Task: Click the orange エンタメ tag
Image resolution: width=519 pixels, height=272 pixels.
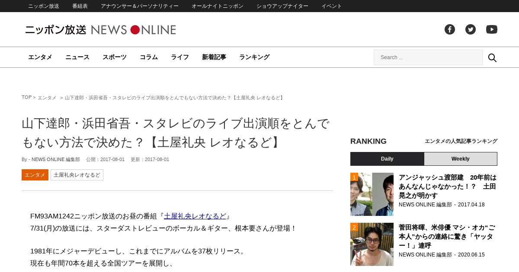Action: 35,175
